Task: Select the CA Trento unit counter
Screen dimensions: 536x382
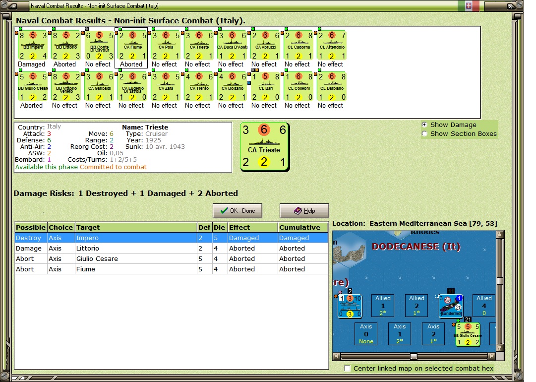Action: [x=199, y=86]
